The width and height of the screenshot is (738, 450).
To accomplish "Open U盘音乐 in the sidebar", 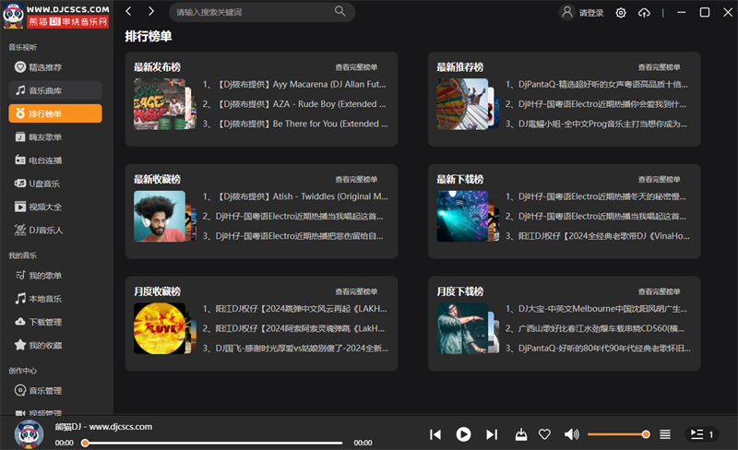I will point(55,184).
